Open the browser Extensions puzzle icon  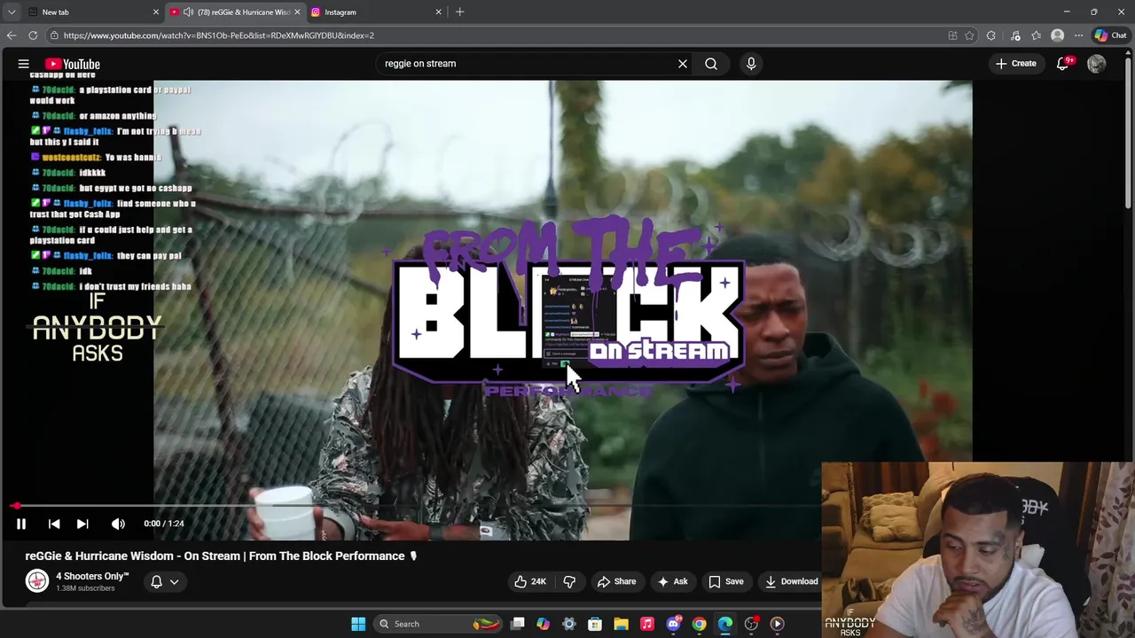(991, 35)
